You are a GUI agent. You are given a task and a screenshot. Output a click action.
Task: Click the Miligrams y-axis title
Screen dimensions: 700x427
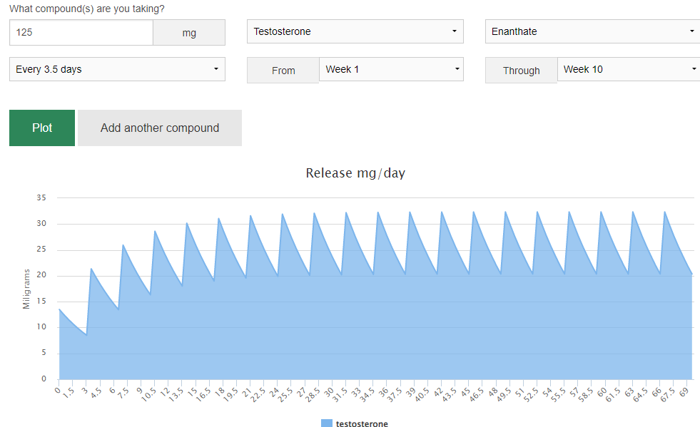coord(26,289)
